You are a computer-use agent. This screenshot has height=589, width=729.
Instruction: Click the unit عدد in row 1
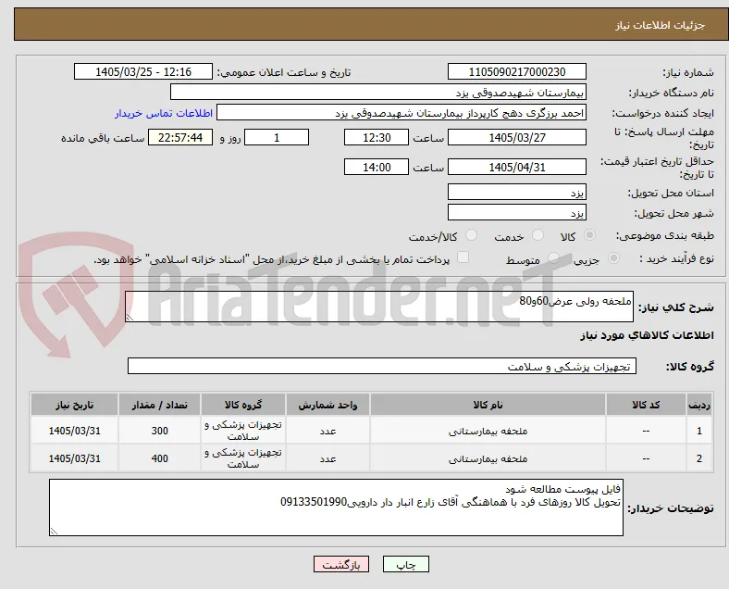point(327,432)
